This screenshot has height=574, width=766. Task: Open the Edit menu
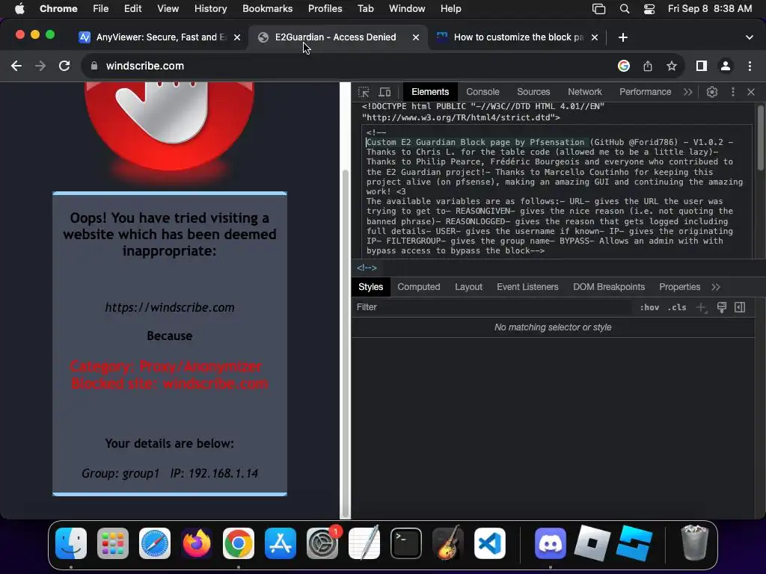coord(132,9)
